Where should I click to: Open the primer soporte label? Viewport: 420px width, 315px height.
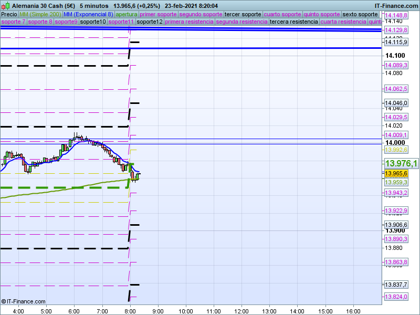(158, 14)
